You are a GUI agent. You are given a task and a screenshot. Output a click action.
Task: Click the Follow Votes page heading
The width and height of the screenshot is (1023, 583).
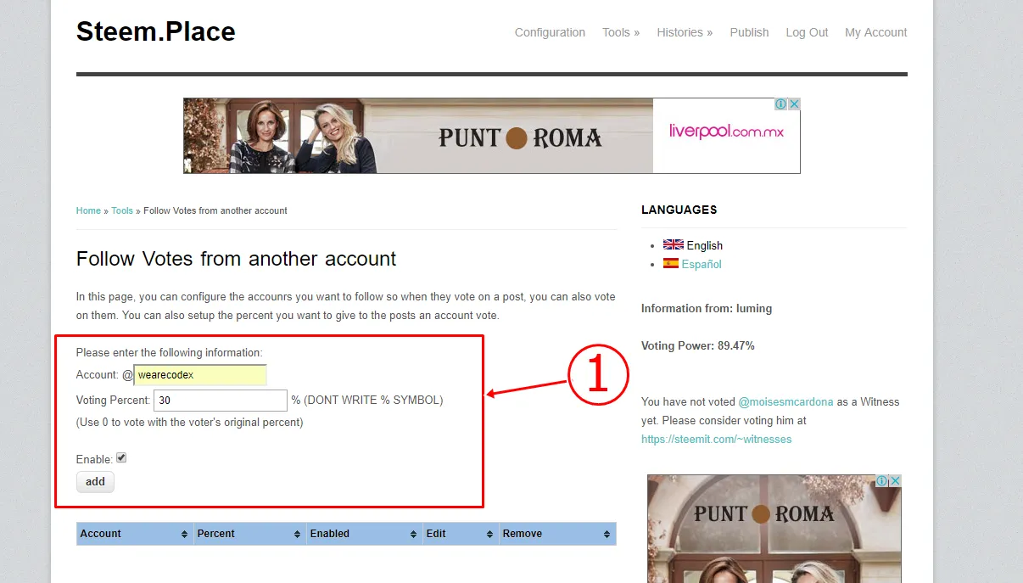pyautogui.click(x=236, y=259)
